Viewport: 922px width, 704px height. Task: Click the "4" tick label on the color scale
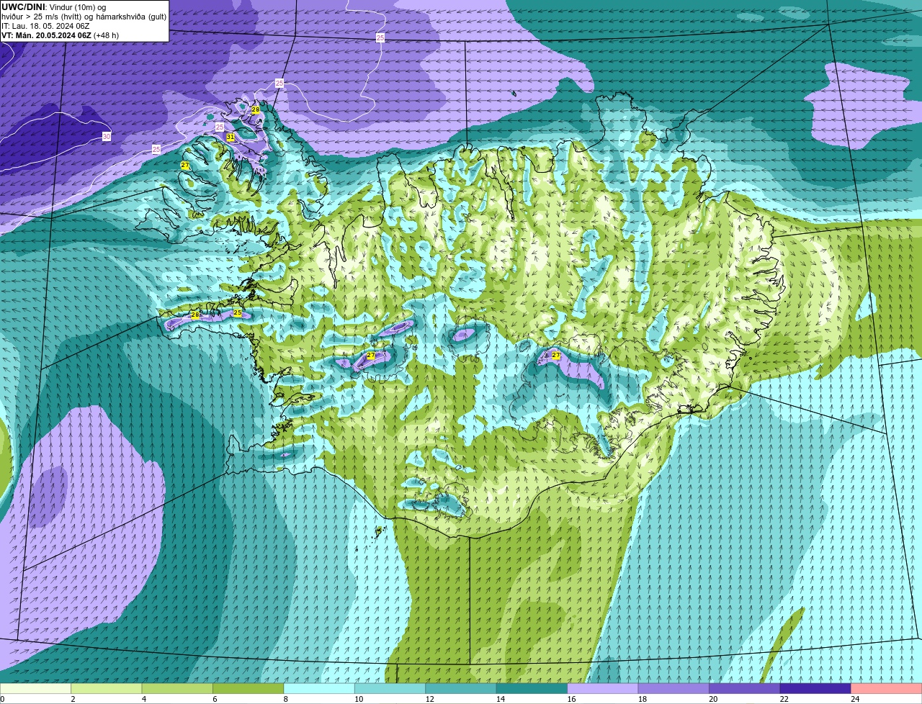click(143, 698)
